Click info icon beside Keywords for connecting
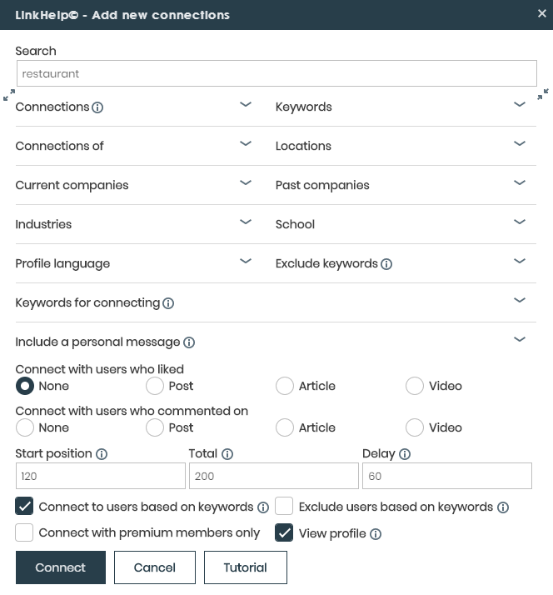The width and height of the screenshot is (553, 595). pyautogui.click(x=168, y=303)
